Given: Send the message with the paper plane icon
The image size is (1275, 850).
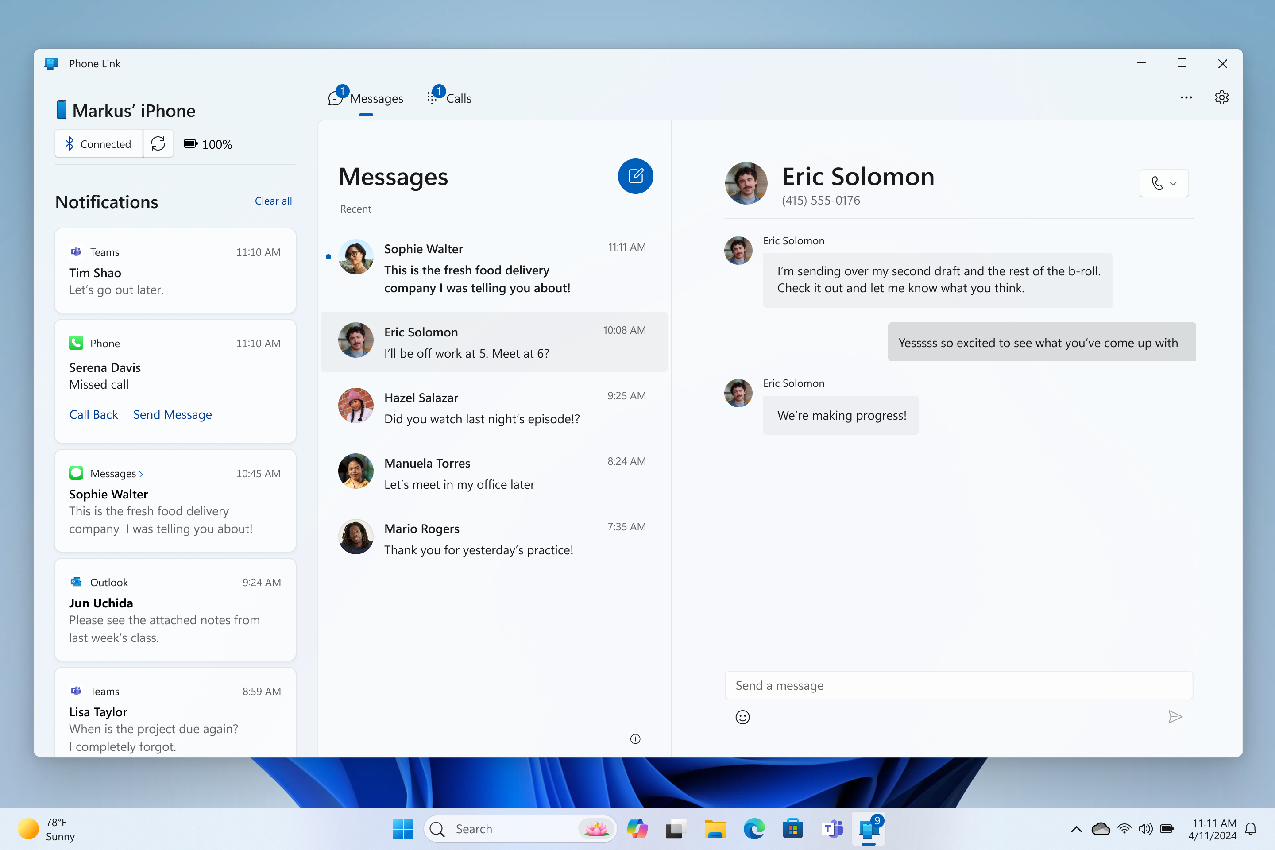Looking at the screenshot, I should [x=1175, y=717].
